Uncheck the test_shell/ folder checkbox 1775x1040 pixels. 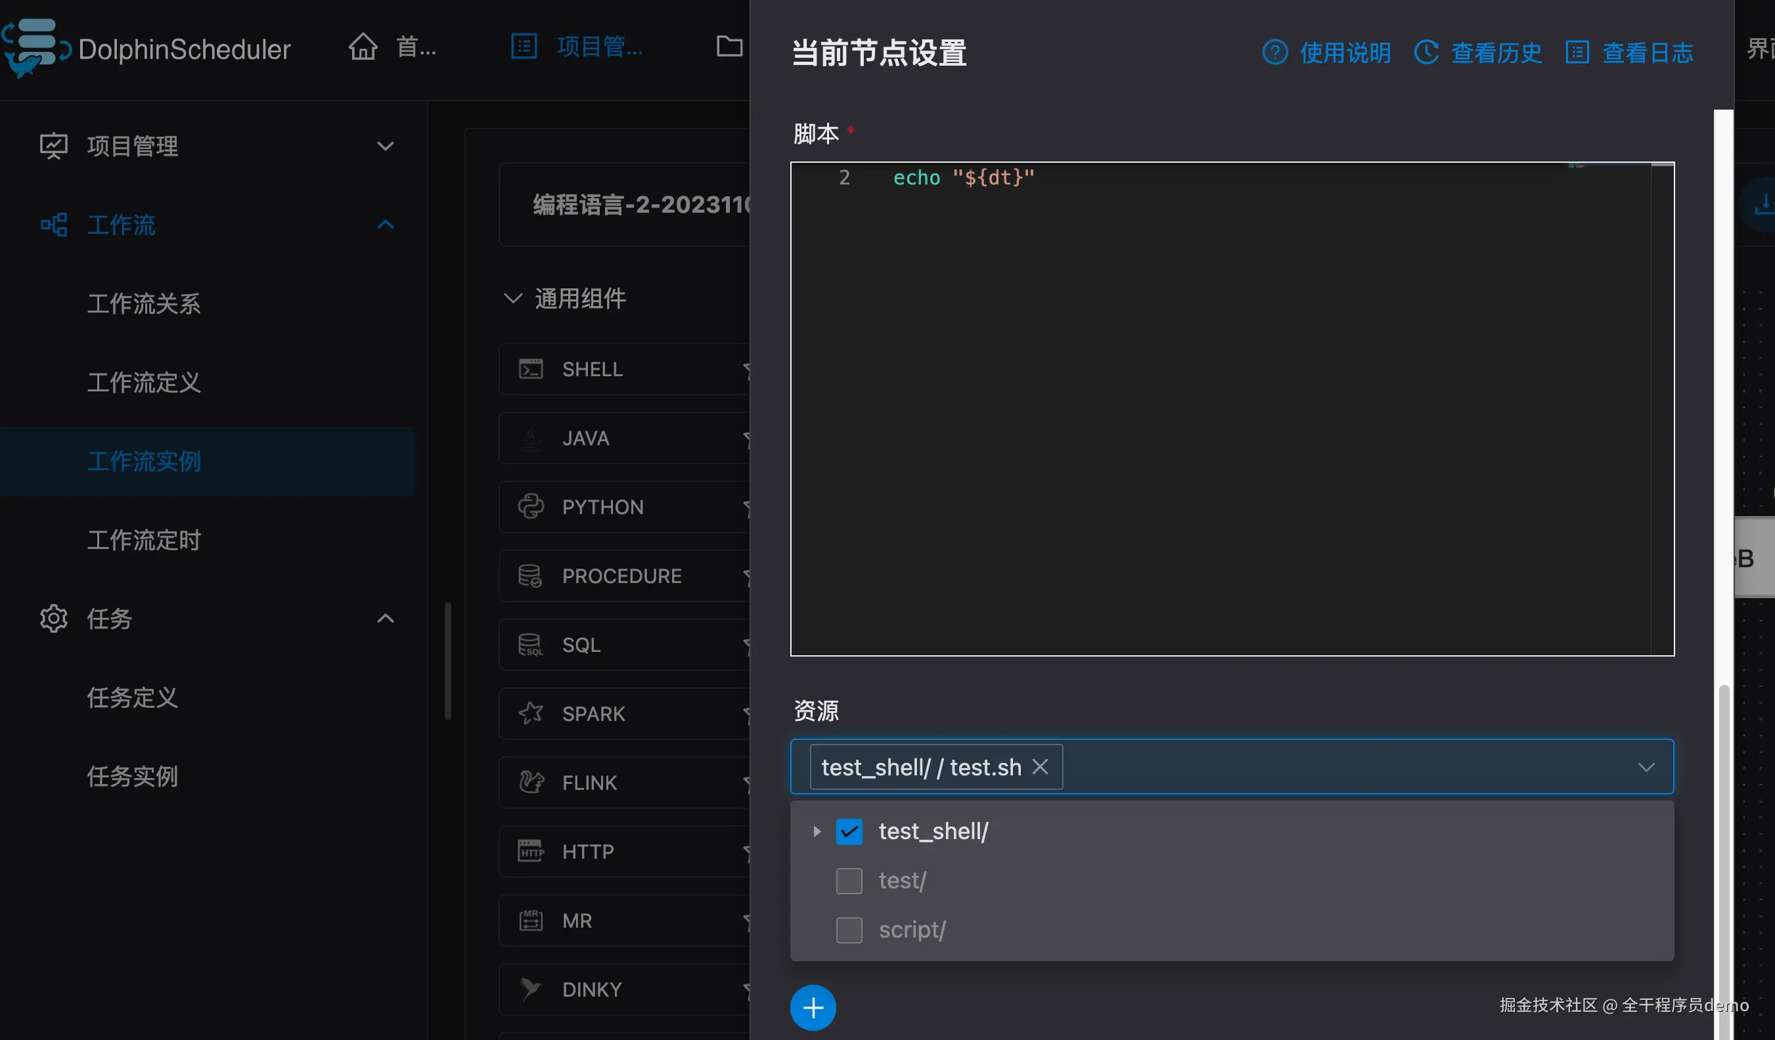849,832
